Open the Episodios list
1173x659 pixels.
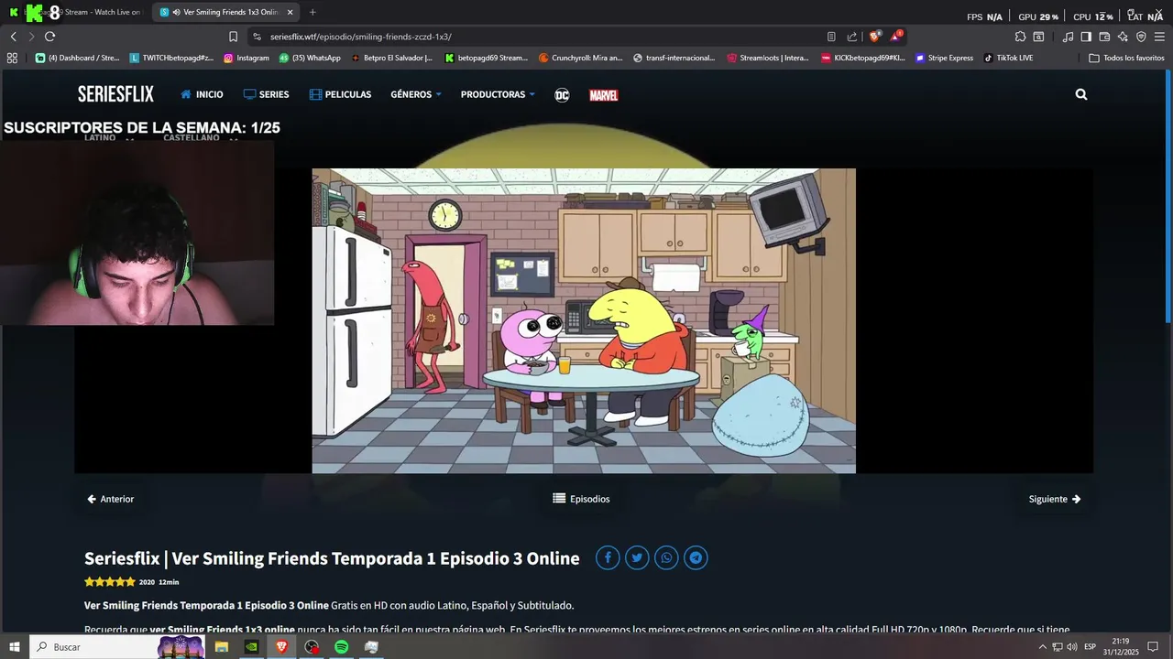581,499
